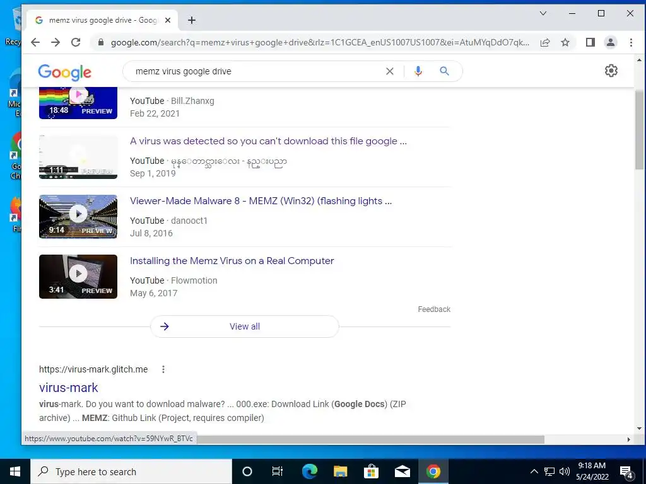Open the notification center icon
Viewport: 646px width, 484px height.
626,472
